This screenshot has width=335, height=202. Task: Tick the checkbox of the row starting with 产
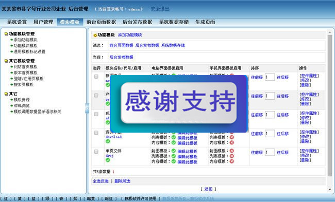click(96, 95)
